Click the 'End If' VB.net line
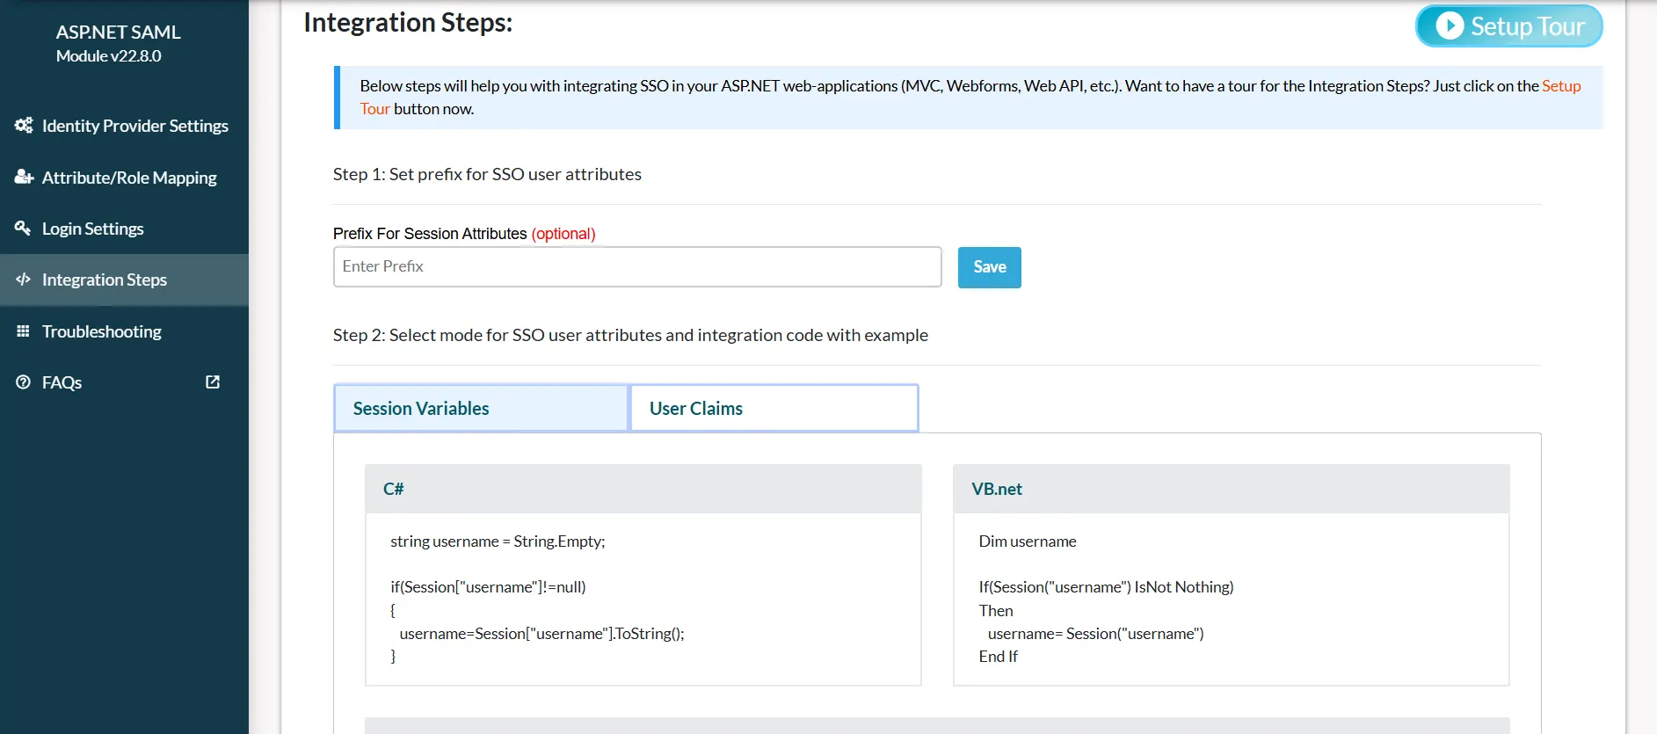The height and width of the screenshot is (734, 1657). click(x=999, y=657)
